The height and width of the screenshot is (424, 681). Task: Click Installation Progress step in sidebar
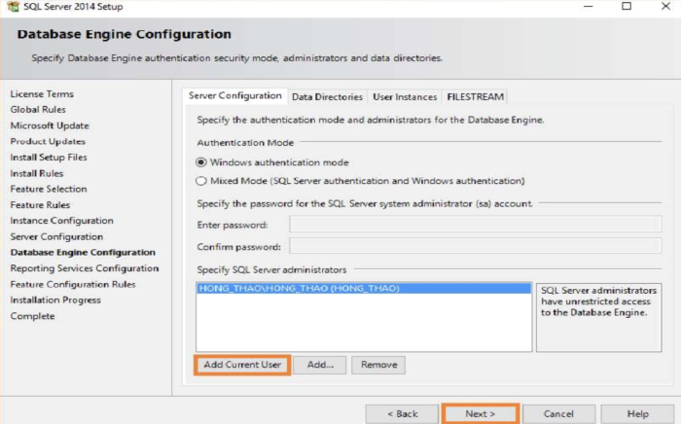[x=55, y=300]
